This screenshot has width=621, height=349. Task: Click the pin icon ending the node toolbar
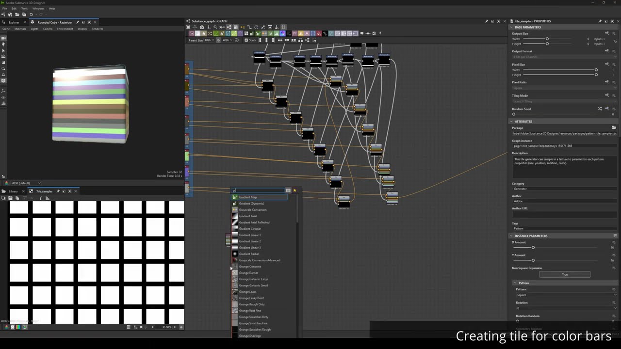pyautogui.click(x=380, y=33)
